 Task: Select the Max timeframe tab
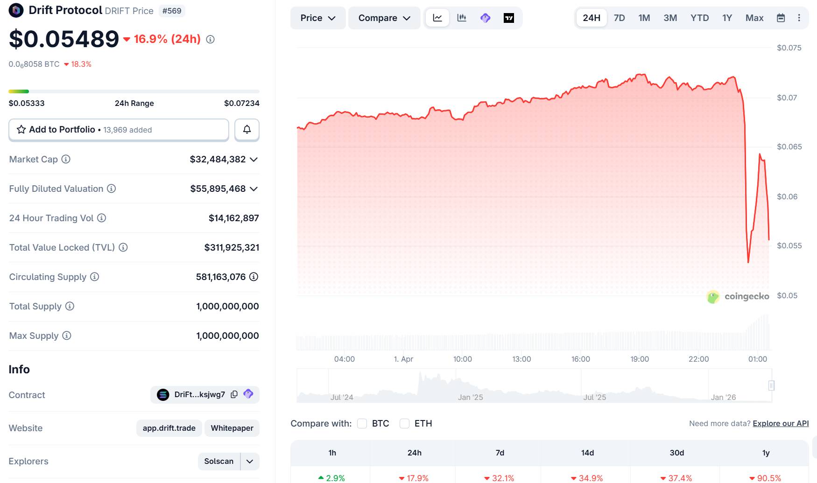click(754, 18)
